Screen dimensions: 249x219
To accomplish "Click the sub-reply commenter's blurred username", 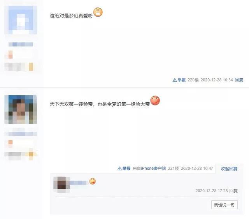I will (x=79, y=183).
